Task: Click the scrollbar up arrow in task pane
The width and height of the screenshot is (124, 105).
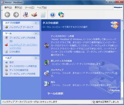Action: (x=122, y=21)
